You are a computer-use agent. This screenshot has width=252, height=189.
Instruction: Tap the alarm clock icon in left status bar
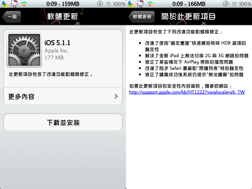pyautogui.click(x=108, y=4)
